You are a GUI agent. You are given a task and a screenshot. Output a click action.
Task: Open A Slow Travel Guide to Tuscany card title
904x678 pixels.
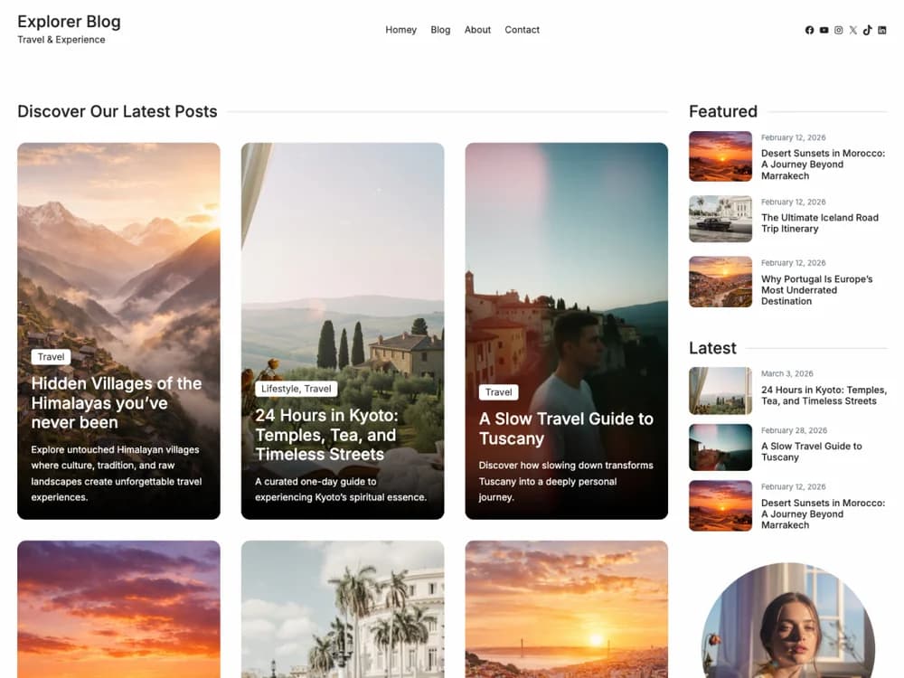tap(566, 428)
